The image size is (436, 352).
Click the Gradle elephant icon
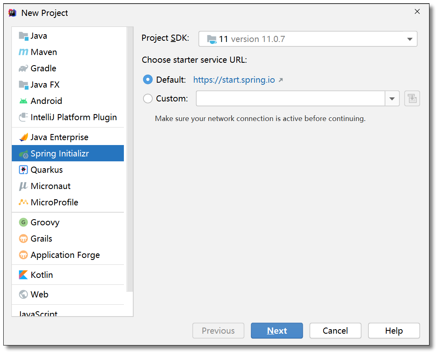(x=24, y=68)
